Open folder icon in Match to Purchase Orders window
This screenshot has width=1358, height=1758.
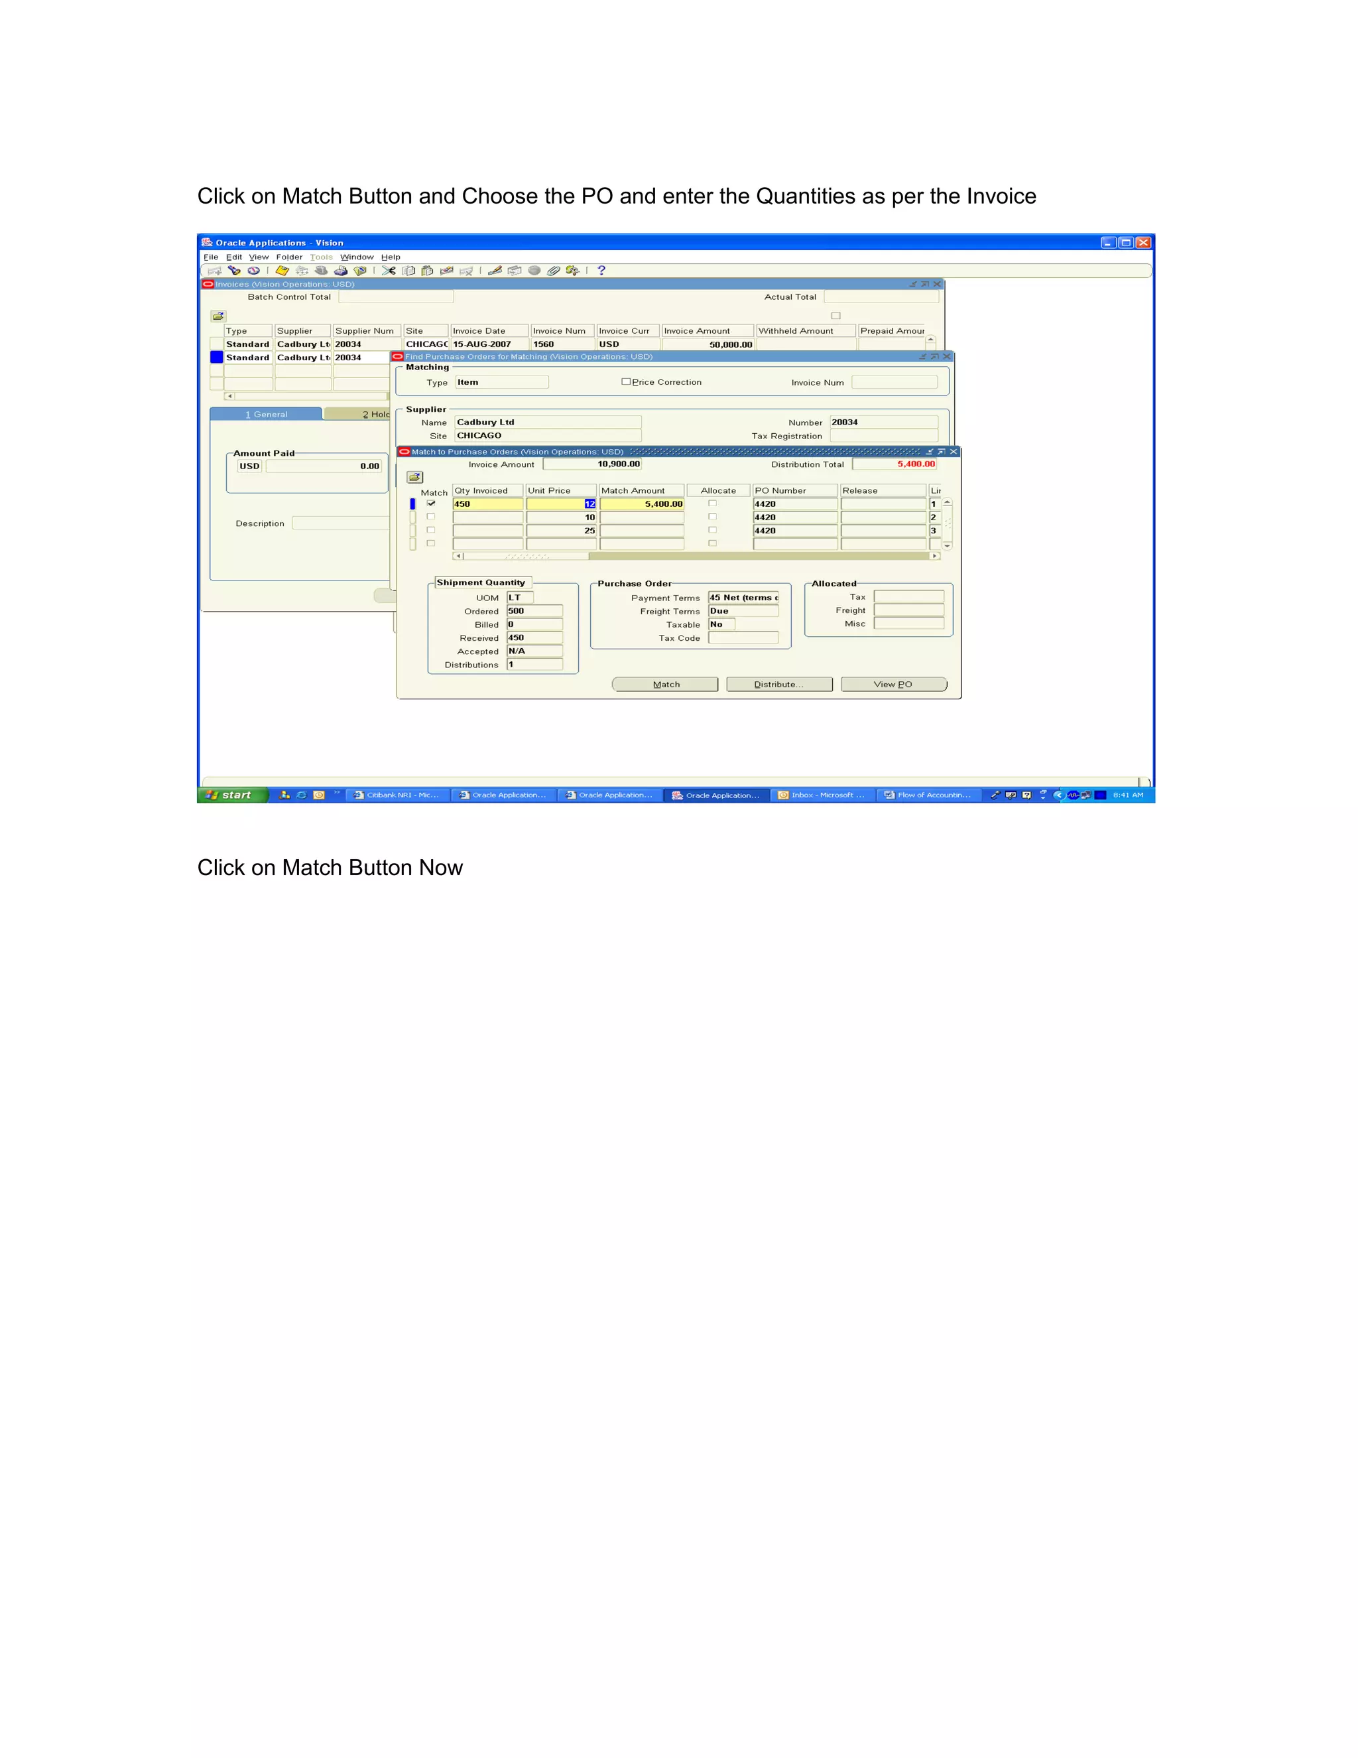tap(414, 476)
